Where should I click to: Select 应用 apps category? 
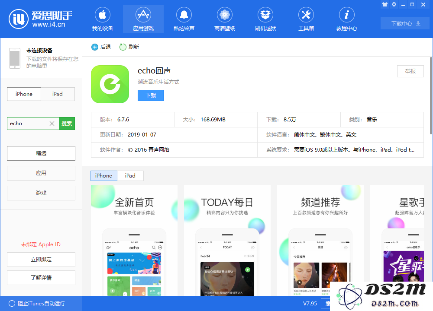coord(41,173)
